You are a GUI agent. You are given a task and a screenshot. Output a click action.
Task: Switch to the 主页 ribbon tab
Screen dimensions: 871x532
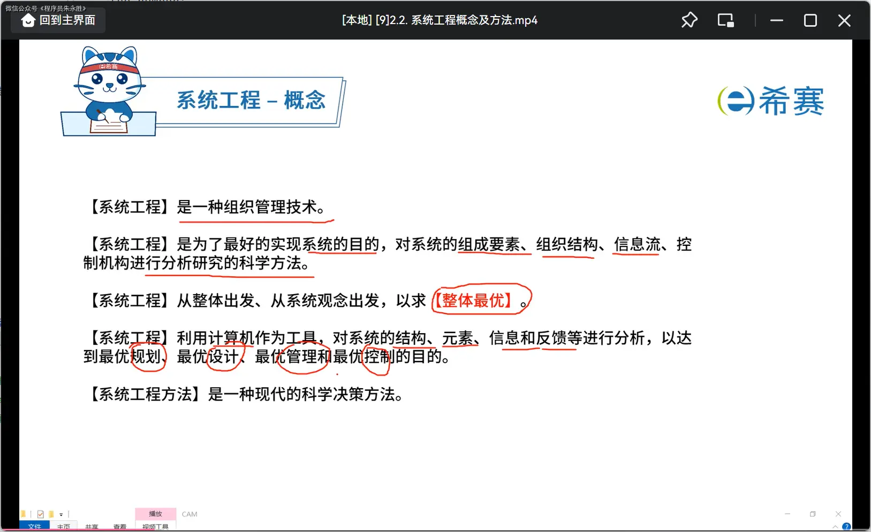point(63,527)
